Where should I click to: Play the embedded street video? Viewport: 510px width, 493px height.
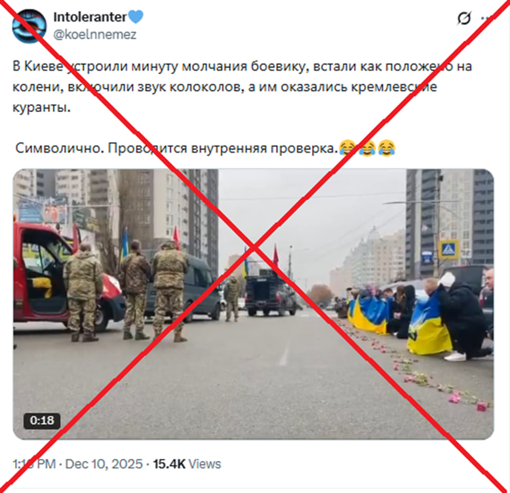click(254, 304)
